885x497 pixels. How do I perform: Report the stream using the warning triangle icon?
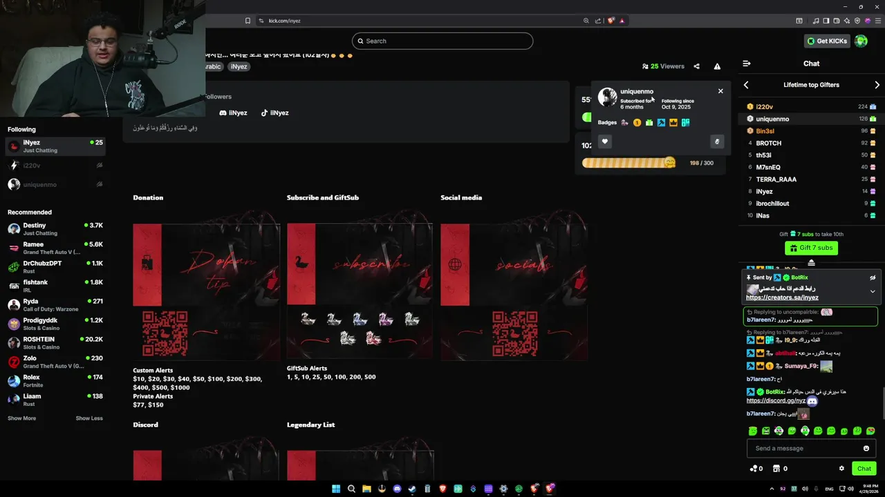717,66
